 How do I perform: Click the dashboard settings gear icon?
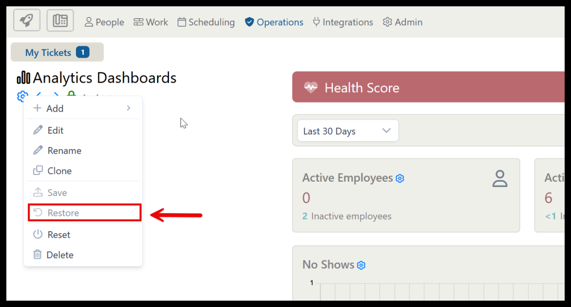[x=22, y=96]
